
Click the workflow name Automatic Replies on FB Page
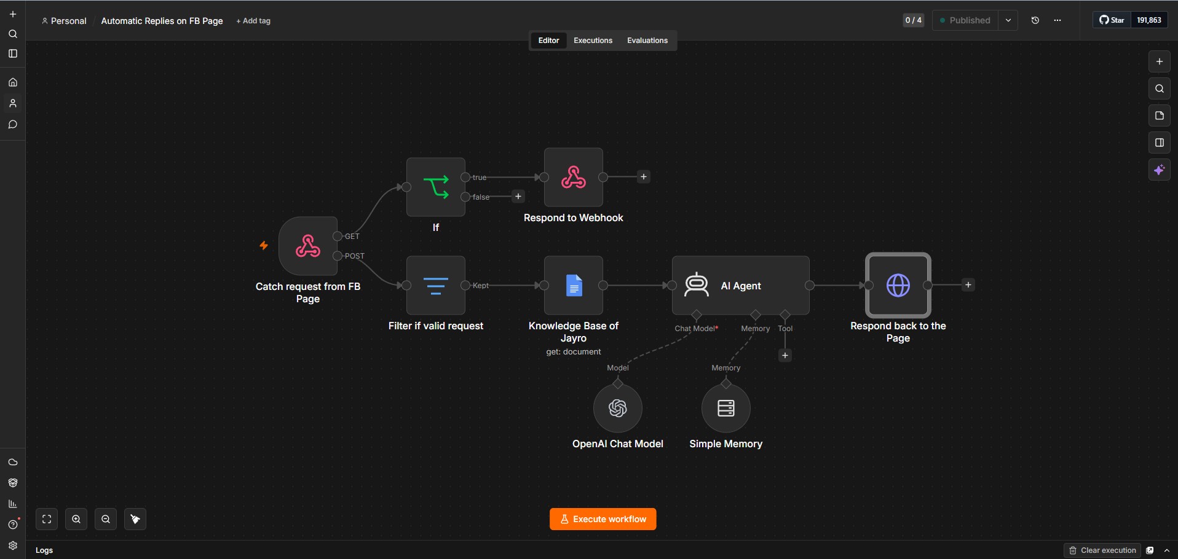162,21
